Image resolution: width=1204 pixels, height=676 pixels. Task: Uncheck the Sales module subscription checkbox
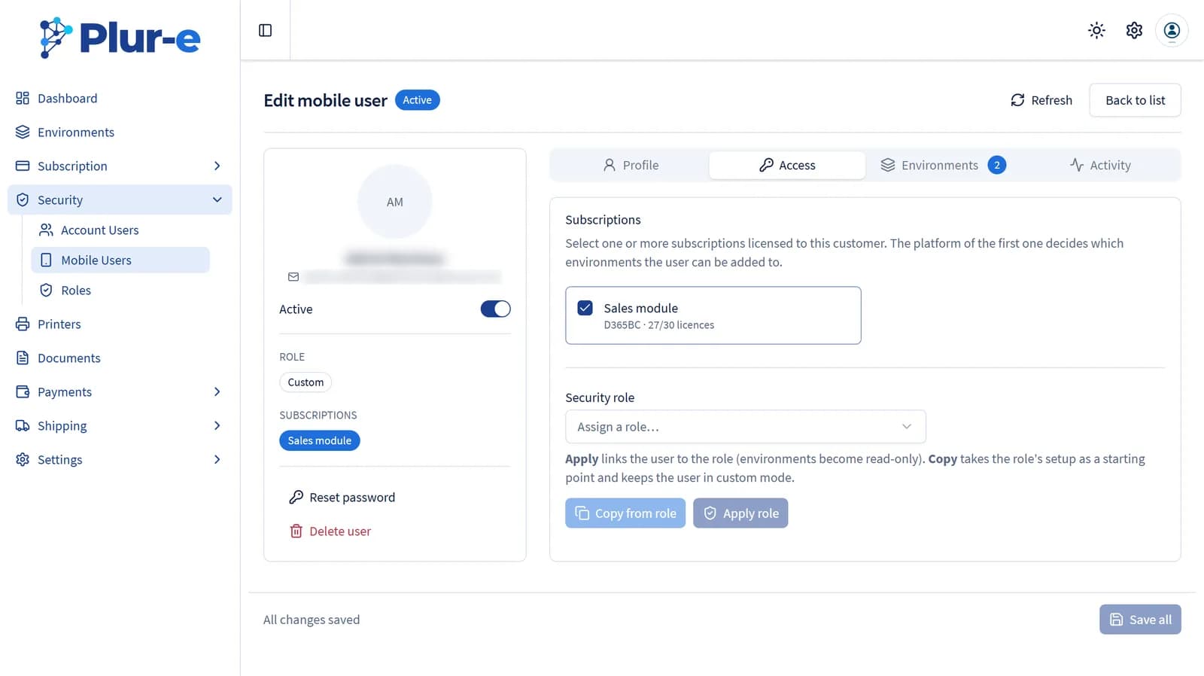click(585, 308)
